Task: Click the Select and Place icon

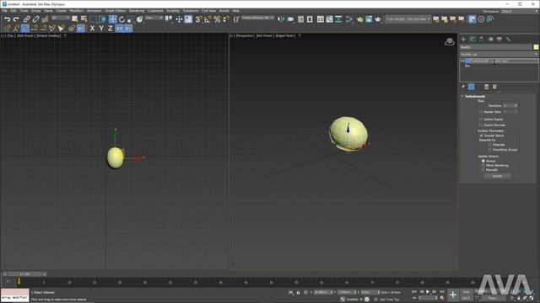Action: tap(139, 19)
